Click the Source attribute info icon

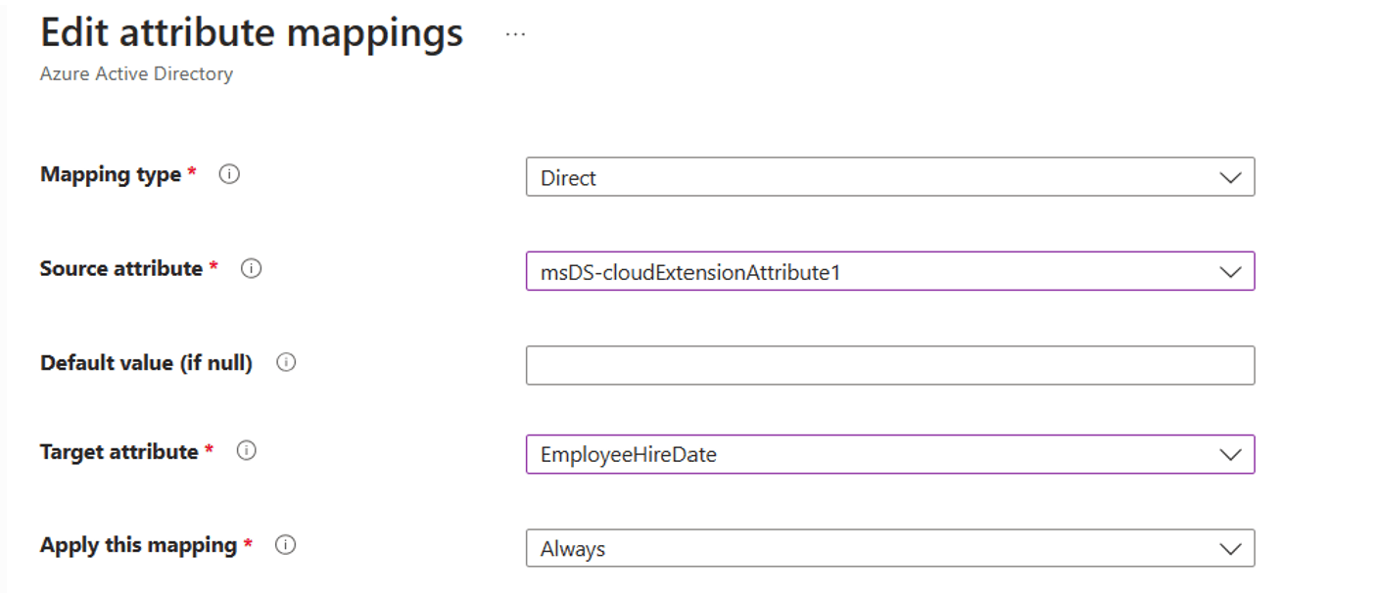pyautogui.click(x=251, y=268)
